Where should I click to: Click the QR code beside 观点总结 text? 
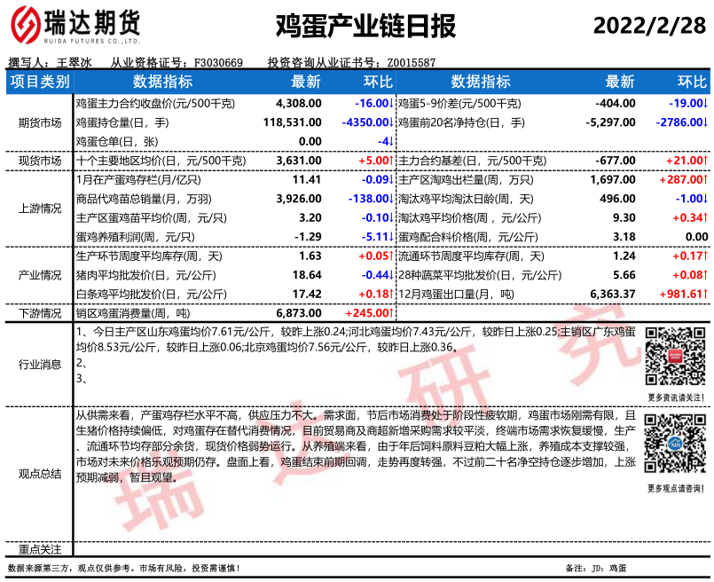click(x=675, y=445)
